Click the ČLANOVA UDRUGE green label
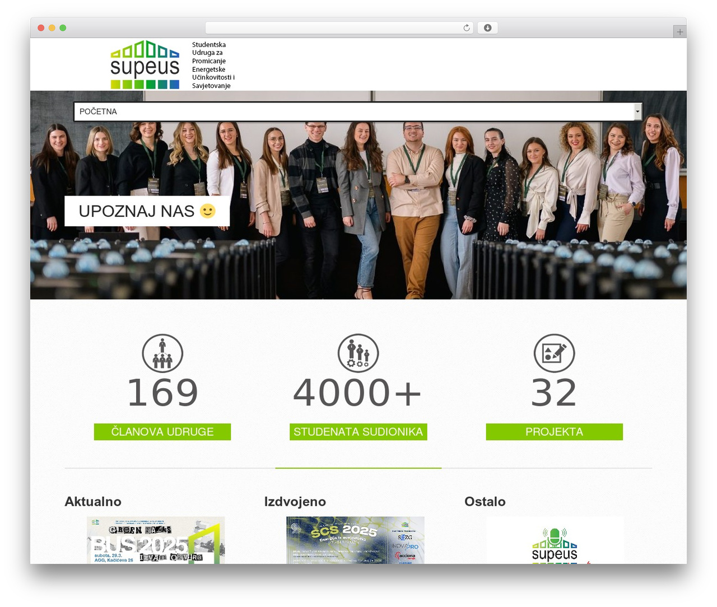The height and width of the screenshot is (607, 717). (162, 432)
